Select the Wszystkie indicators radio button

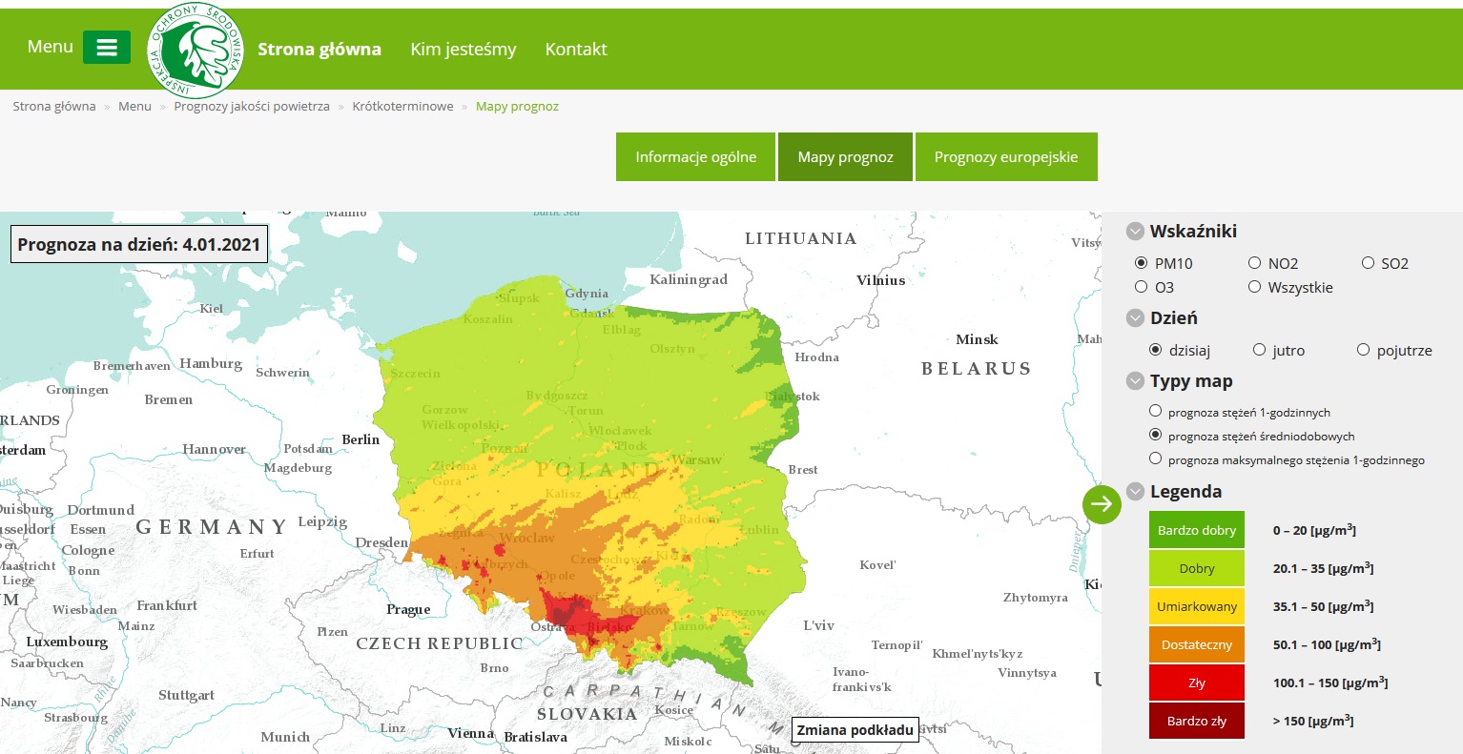[1255, 286]
